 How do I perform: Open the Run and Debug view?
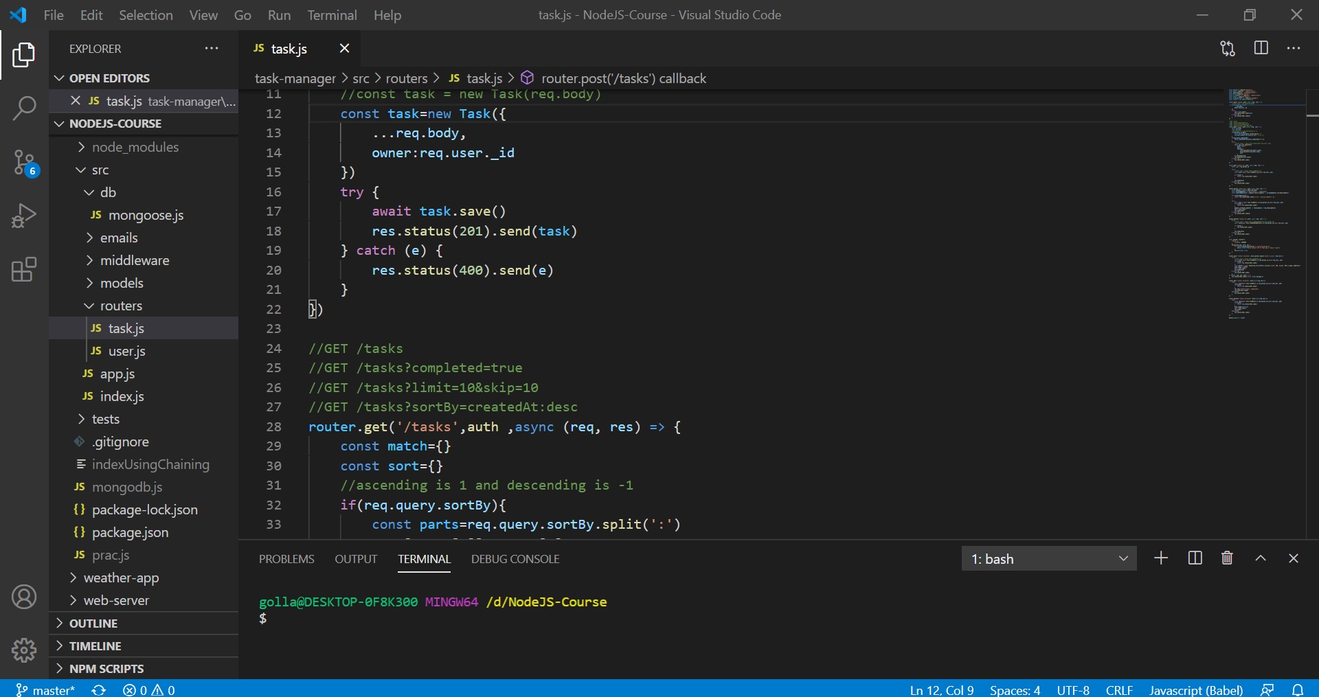click(24, 216)
